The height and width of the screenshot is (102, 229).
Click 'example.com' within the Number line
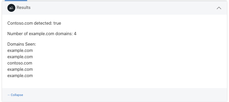pos(41,34)
